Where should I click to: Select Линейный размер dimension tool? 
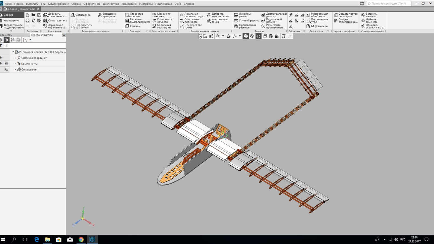coord(243,15)
